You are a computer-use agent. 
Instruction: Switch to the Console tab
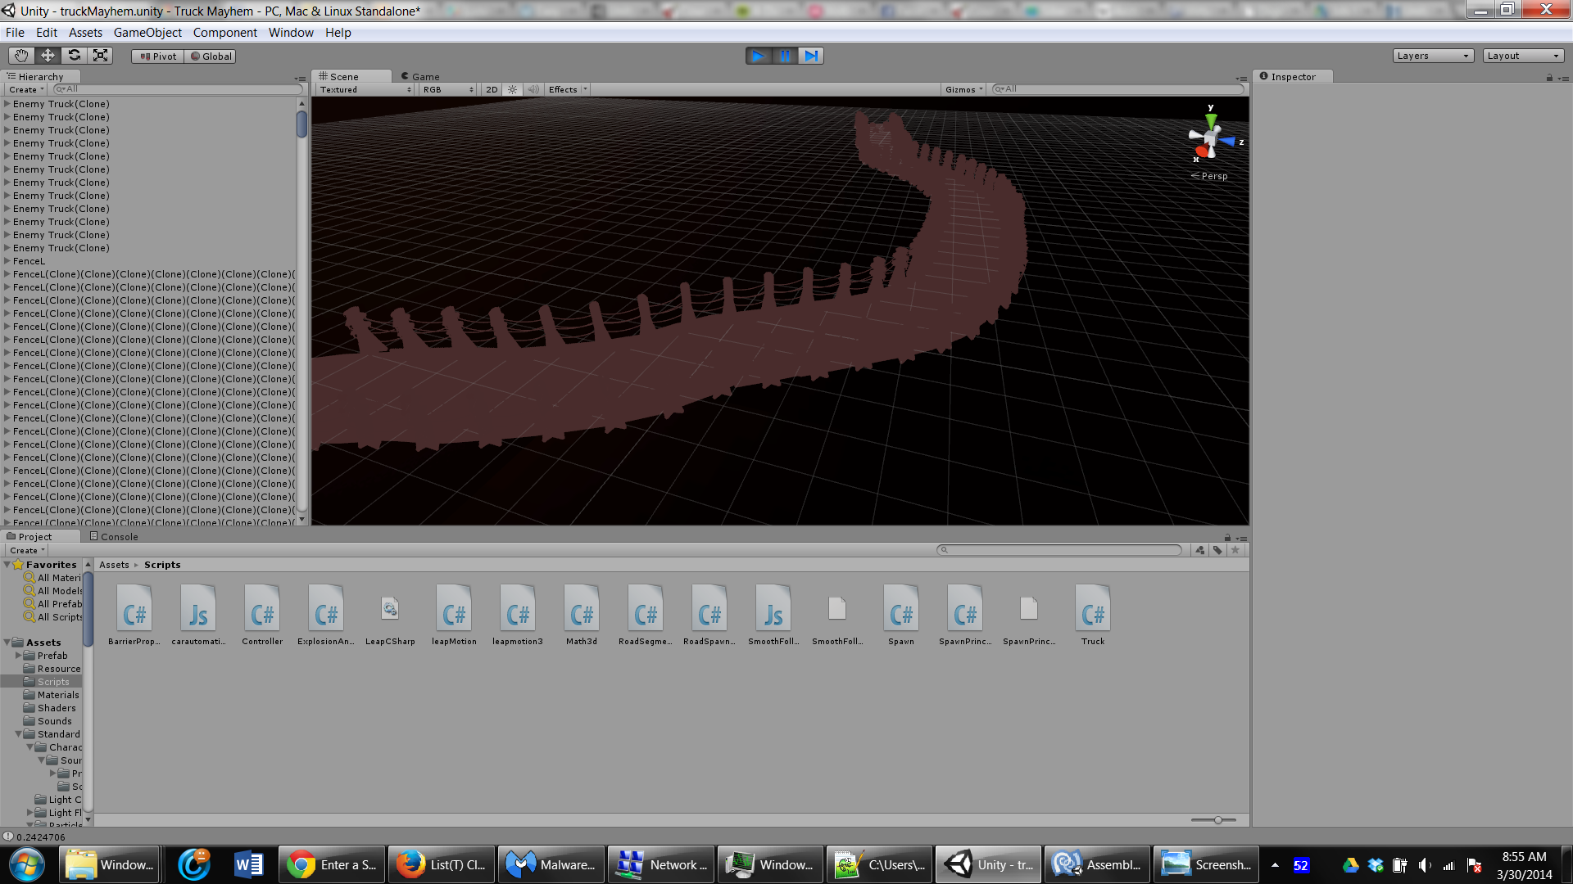point(114,537)
